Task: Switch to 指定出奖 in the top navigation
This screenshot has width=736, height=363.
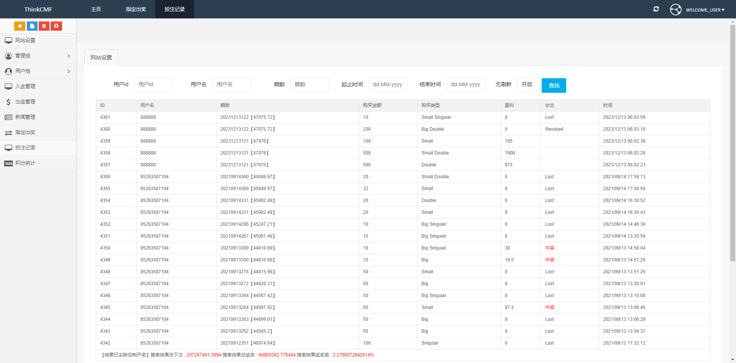Action: click(x=136, y=9)
